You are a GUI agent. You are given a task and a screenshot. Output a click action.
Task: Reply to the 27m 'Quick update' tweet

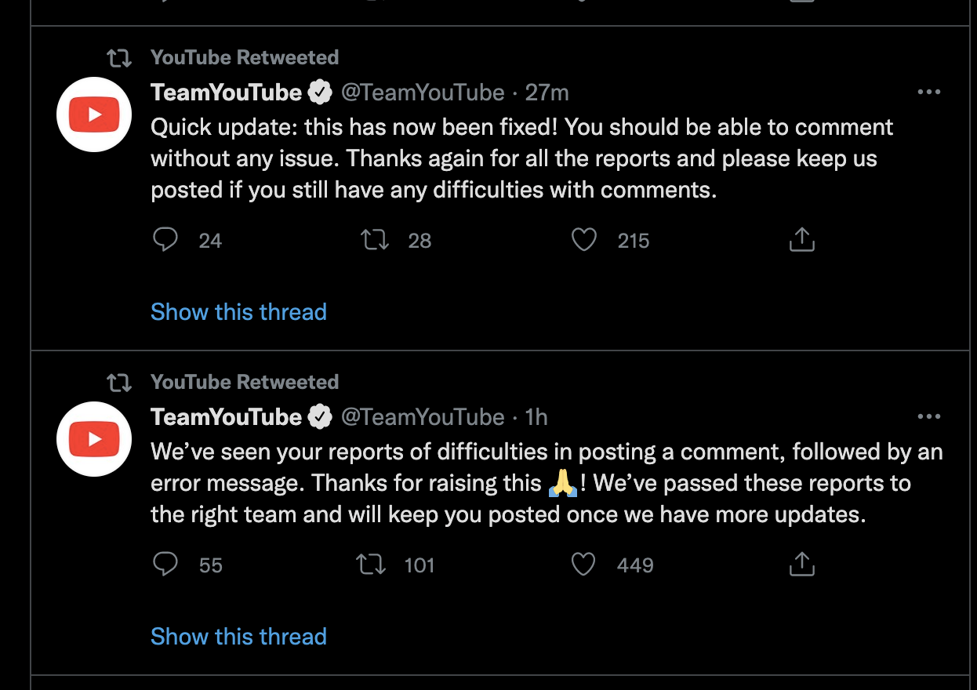pyautogui.click(x=165, y=240)
